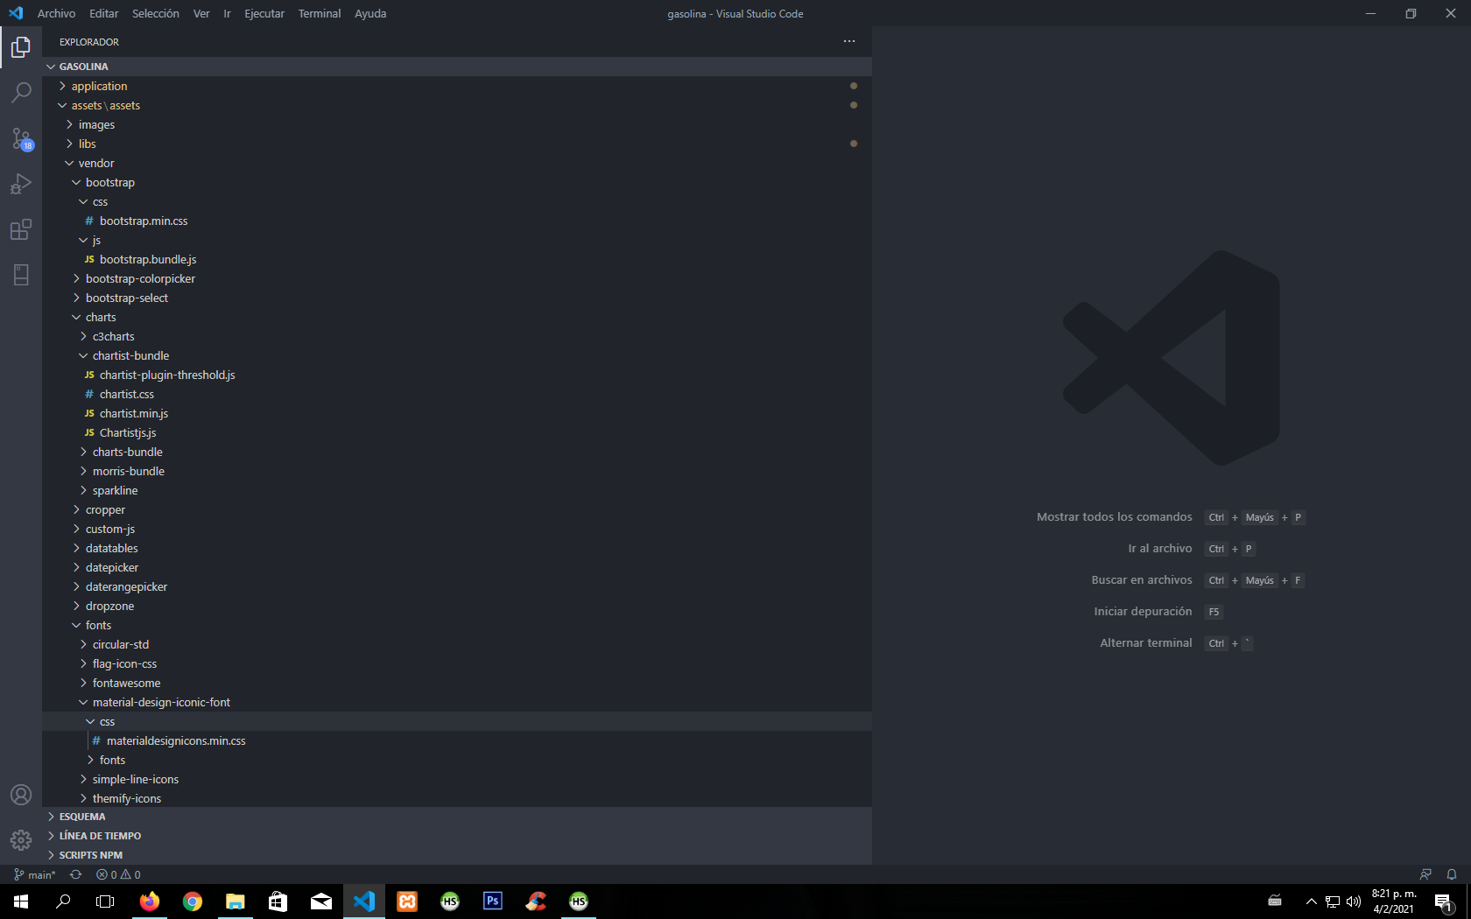The width and height of the screenshot is (1471, 919).
Task: Expand the datatables folder
Action: 457,548
